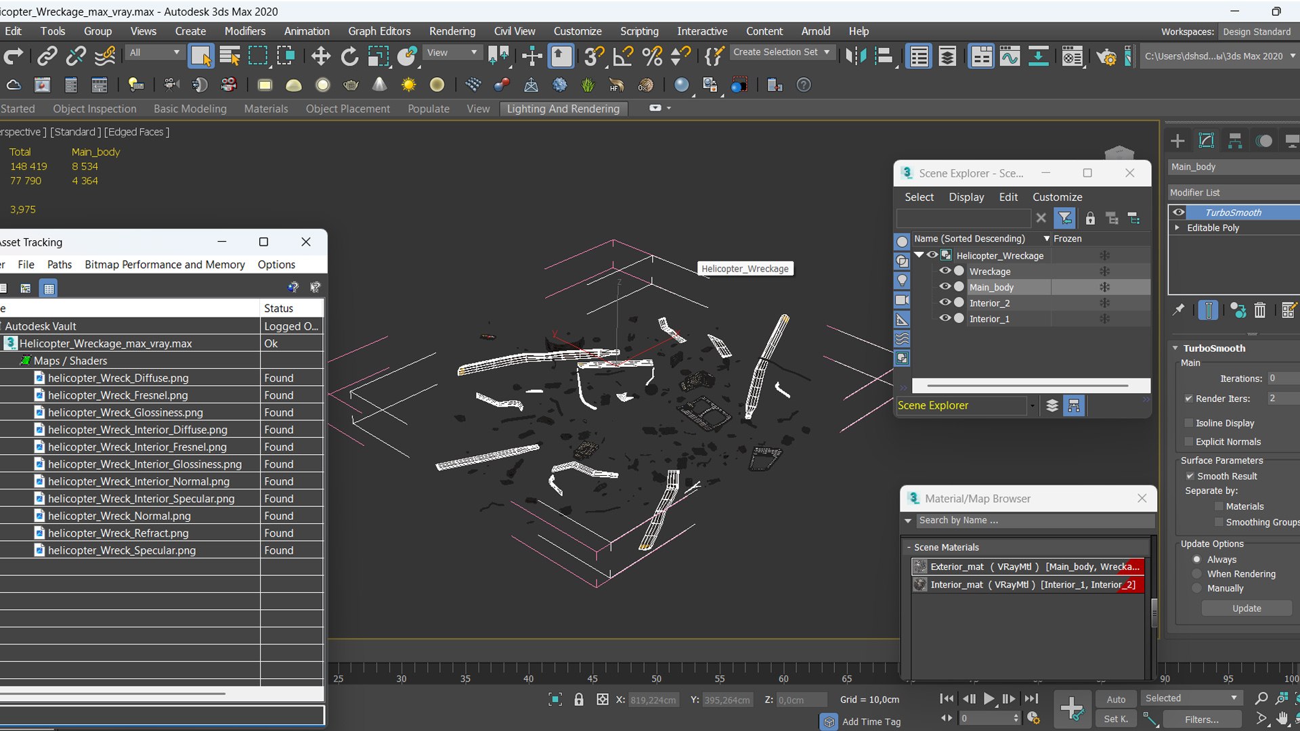Open the Mirror tool icon
The height and width of the screenshot is (731, 1300).
[856, 56]
